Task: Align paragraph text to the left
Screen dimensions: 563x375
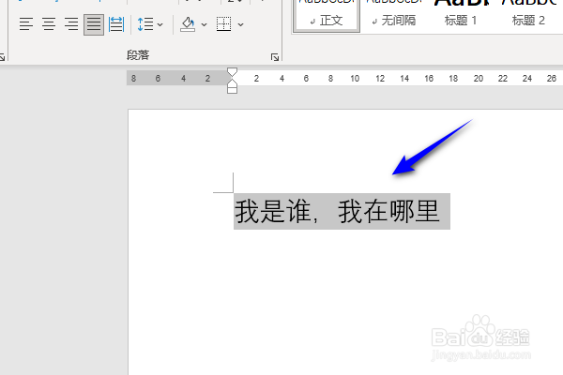Action: pyautogui.click(x=26, y=24)
